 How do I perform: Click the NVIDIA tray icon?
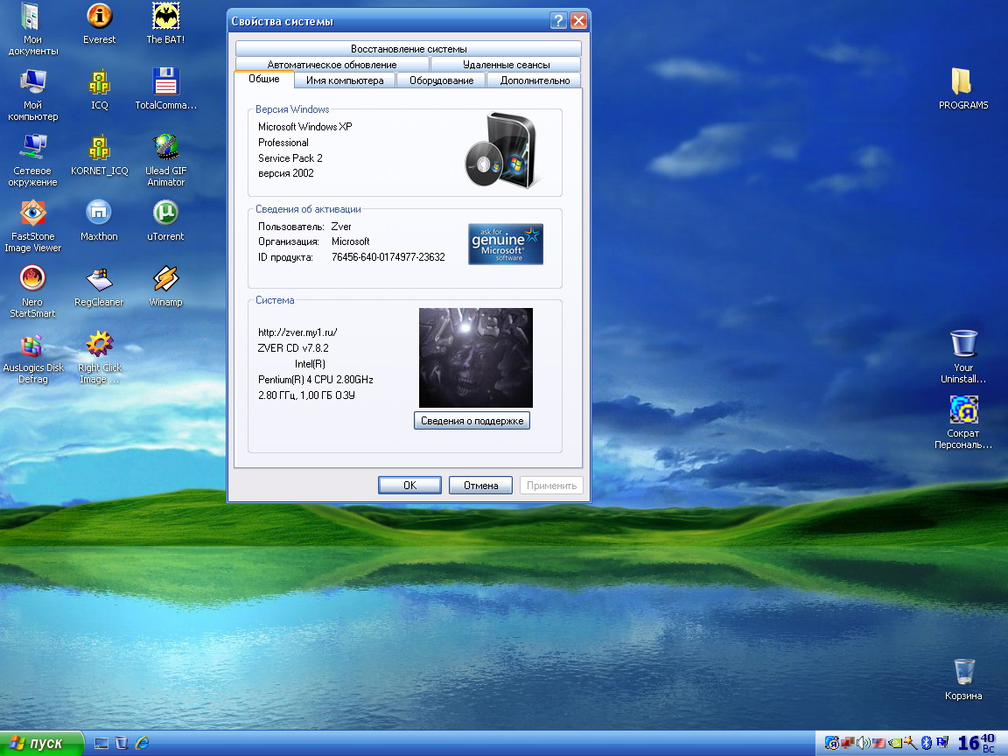click(x=895, y=743)
